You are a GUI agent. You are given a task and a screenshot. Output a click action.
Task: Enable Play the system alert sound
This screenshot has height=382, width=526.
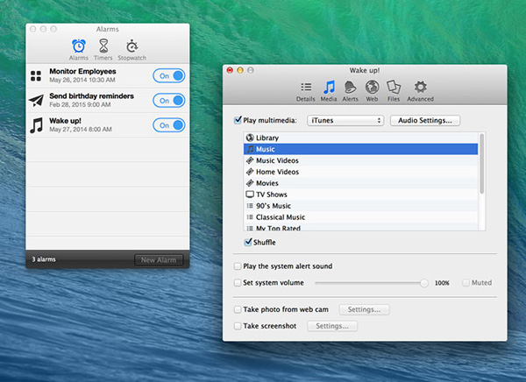[x=238, y=266]
